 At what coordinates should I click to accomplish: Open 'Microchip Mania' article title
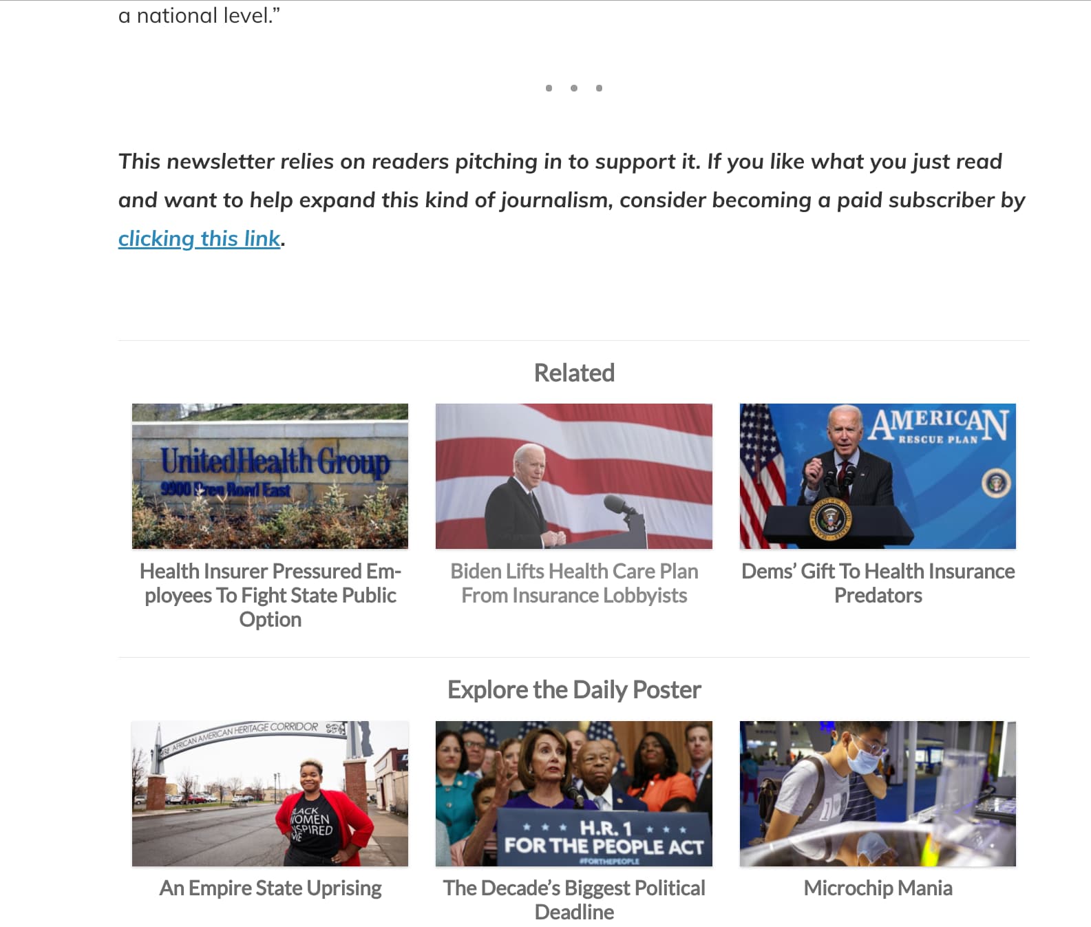(x=878, y=888)
